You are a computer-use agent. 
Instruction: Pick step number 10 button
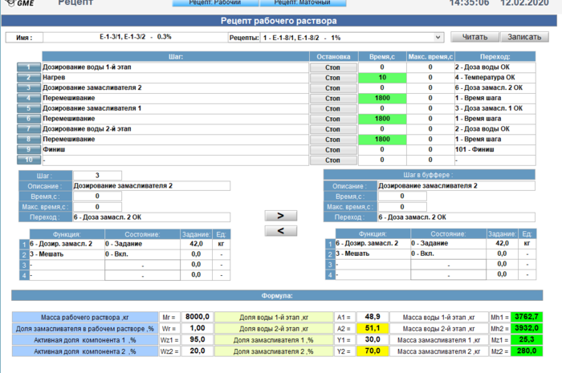point(28,160)
